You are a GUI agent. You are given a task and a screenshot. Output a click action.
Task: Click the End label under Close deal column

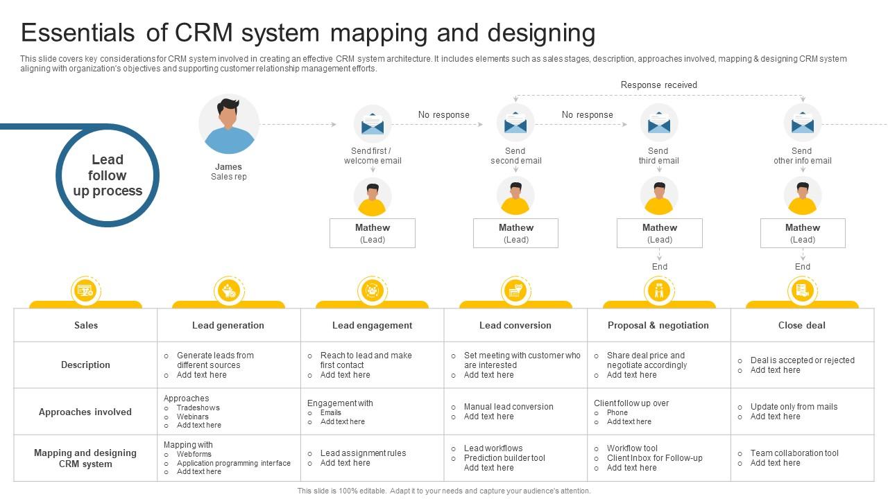(802, 266)
